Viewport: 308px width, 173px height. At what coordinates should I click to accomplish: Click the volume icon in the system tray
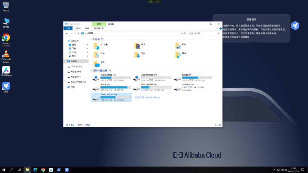(x=282, y=170)
